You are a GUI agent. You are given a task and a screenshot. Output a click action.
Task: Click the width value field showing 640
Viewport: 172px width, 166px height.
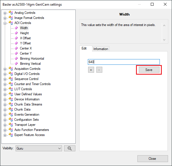(124, 62)
